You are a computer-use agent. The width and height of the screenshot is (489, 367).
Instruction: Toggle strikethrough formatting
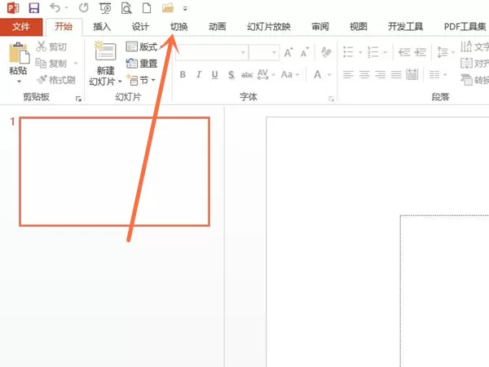pyautogui.click(x=247, y=75)
